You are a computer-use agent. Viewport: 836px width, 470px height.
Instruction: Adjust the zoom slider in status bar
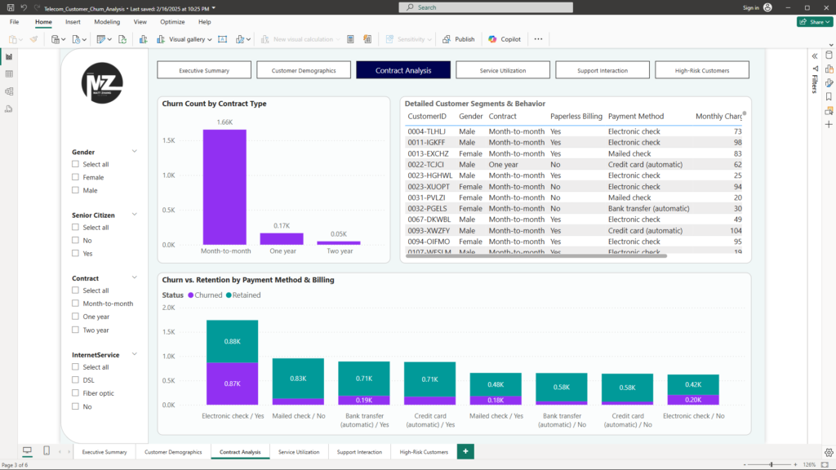tap(772, 464)
